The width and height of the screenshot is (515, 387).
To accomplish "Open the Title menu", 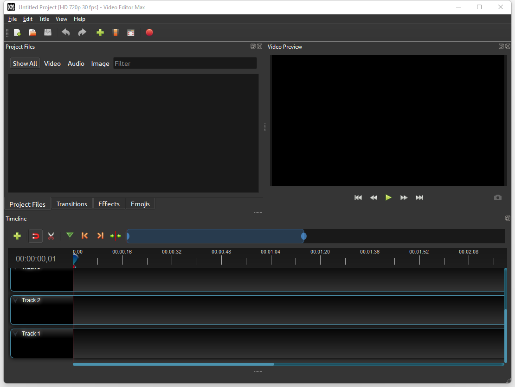I will pyautogui.click(x=44, y=19).
